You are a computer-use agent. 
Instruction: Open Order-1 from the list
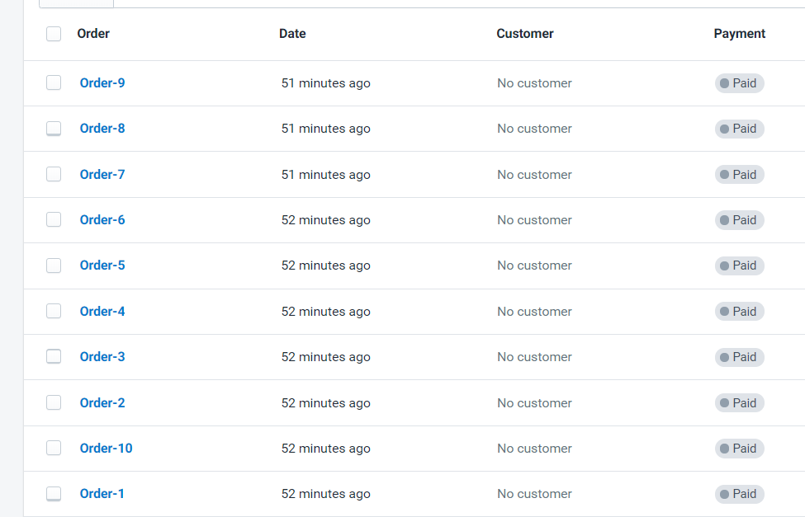point(102,494)
